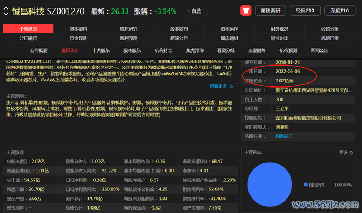Screen dimensions: 362x213
Task: Open the 财务概况 tab
Action: (279, 29)
